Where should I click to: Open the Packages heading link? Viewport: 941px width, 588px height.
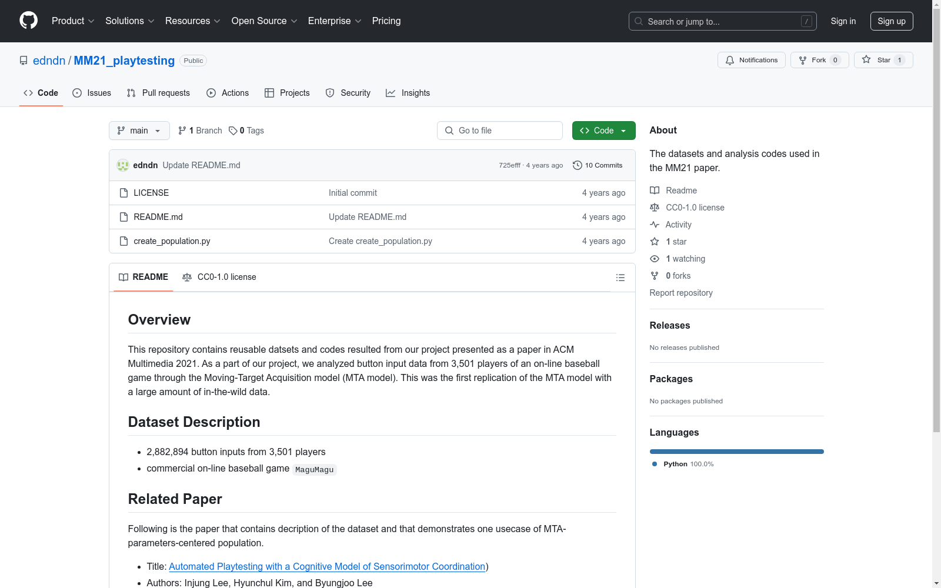coord(671,379)
